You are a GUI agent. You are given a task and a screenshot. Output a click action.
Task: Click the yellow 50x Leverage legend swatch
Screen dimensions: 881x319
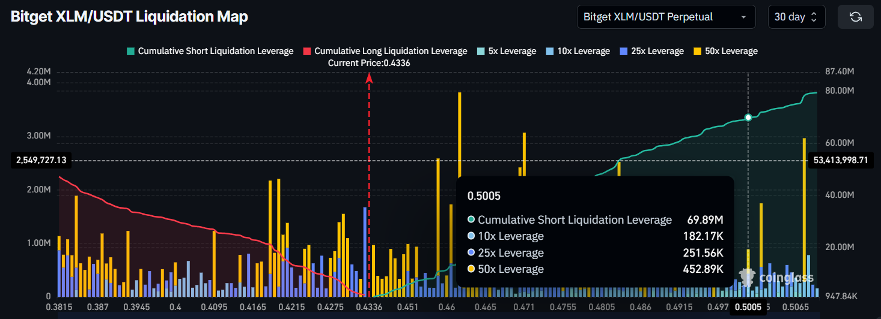point(698,51)
